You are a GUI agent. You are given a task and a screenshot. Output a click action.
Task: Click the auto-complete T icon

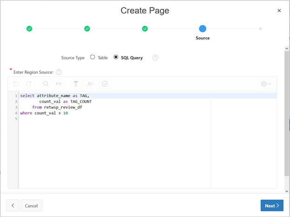76,84
